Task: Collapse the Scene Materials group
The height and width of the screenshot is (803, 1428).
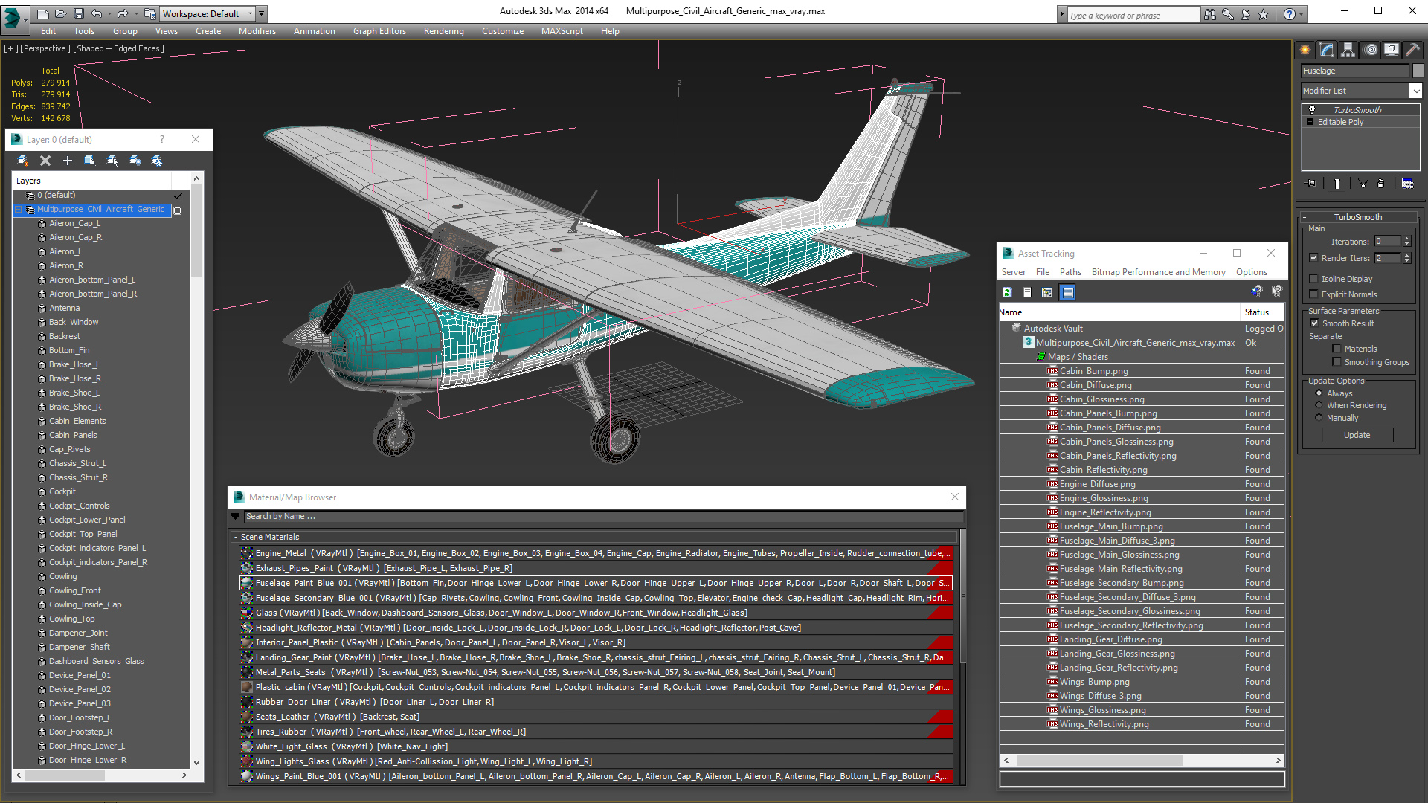Action: coord(236,537)
